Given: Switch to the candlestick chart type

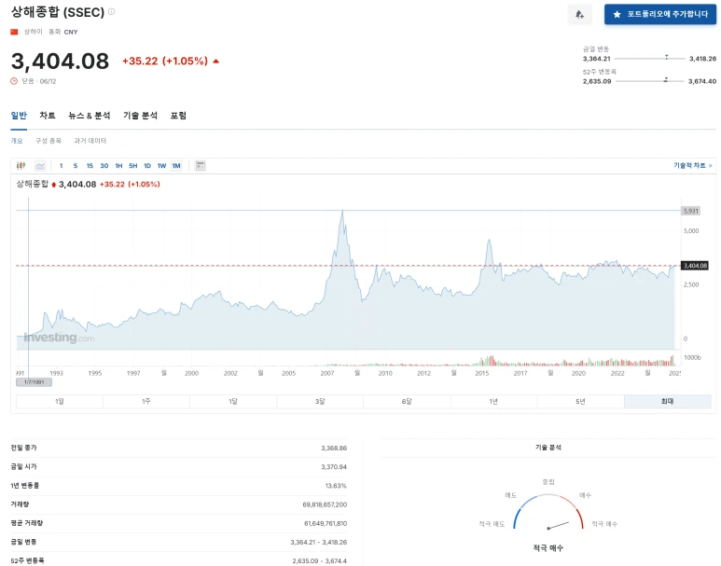Looking at the screenshot, I should (x=21, y=166).
